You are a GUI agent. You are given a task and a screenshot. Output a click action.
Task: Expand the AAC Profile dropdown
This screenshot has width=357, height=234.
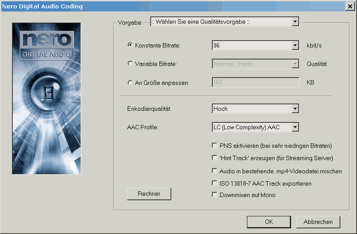point(295,128)
